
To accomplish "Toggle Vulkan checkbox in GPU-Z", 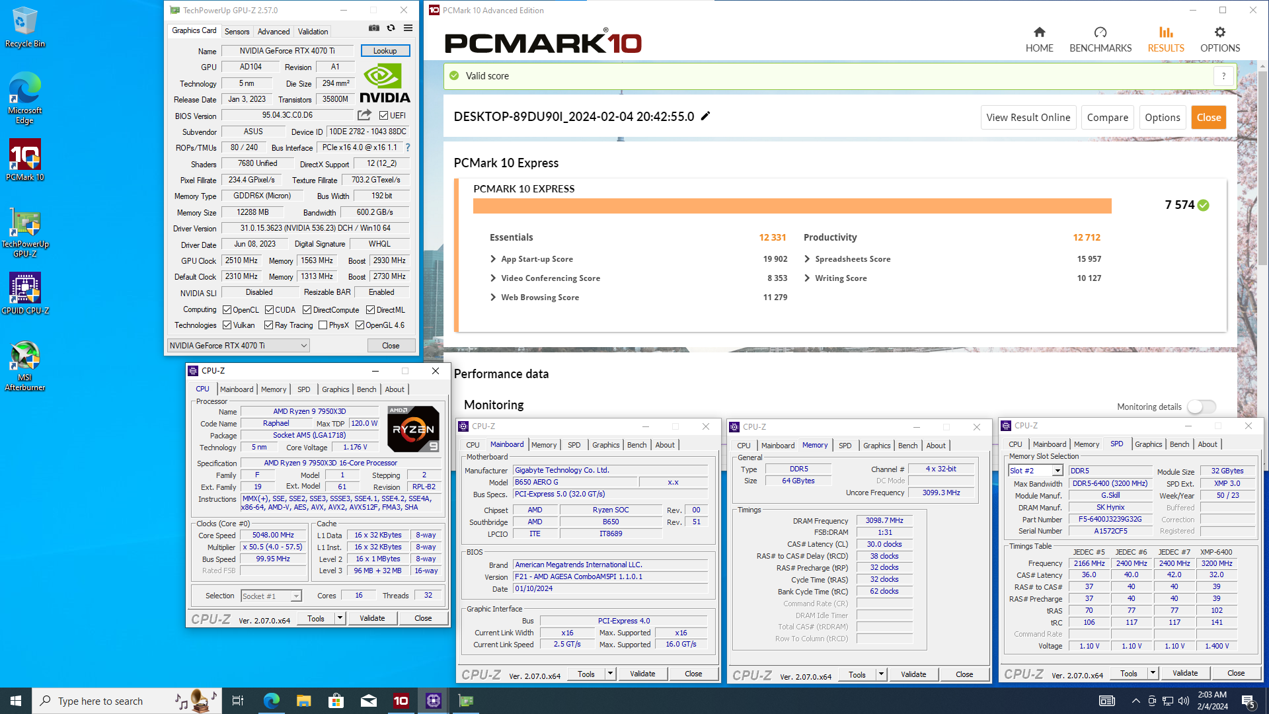I will [227, 325].
